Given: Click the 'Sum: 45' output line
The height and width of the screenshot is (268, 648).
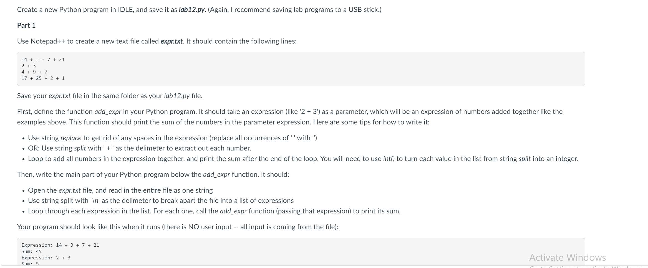Looking at the screenshot, I should (x=31, y=251).
